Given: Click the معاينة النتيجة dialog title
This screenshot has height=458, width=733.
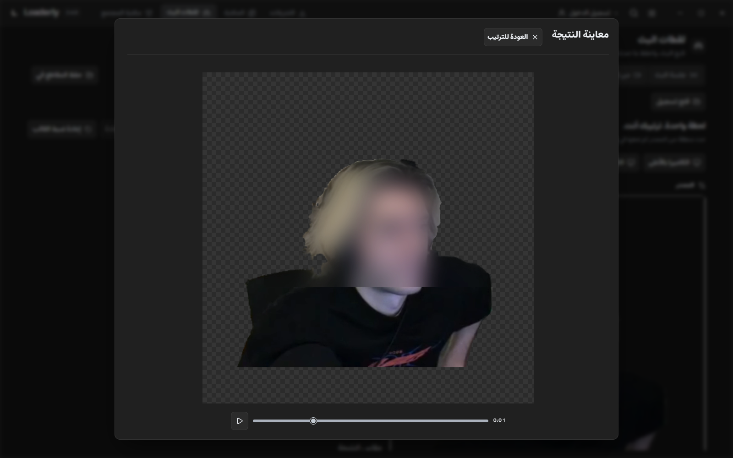Looking at the screenshot, I should click(x=580, y=35).
